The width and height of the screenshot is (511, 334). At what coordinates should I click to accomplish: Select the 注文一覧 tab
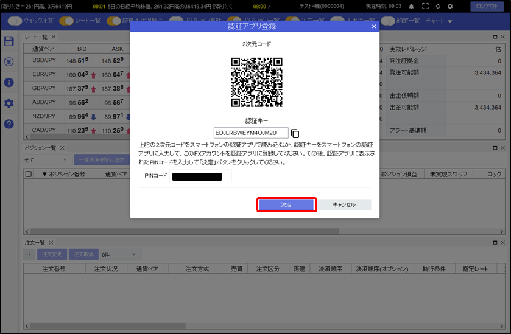(x=35, y=243)
